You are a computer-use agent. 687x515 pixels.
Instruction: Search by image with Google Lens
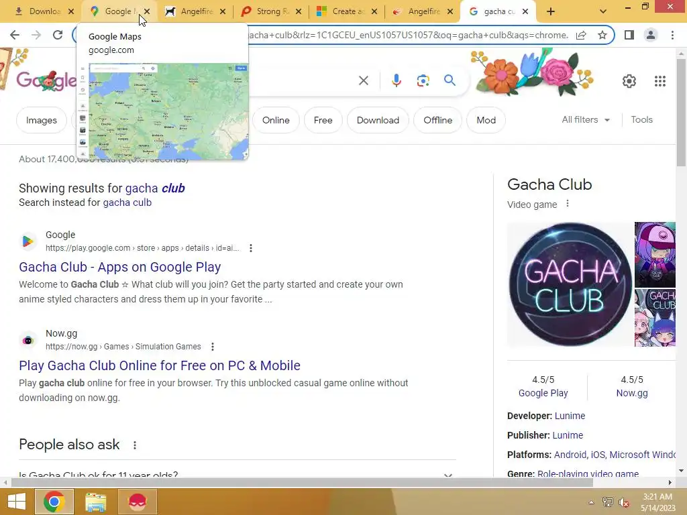point(423,80)
